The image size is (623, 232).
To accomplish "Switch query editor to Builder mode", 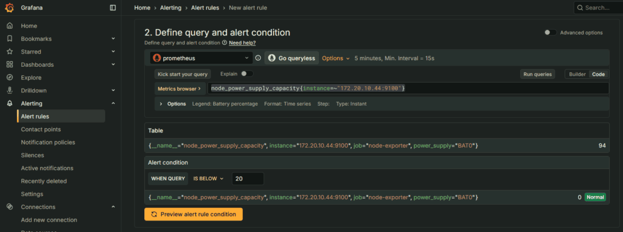I will [x=577, y=74].
